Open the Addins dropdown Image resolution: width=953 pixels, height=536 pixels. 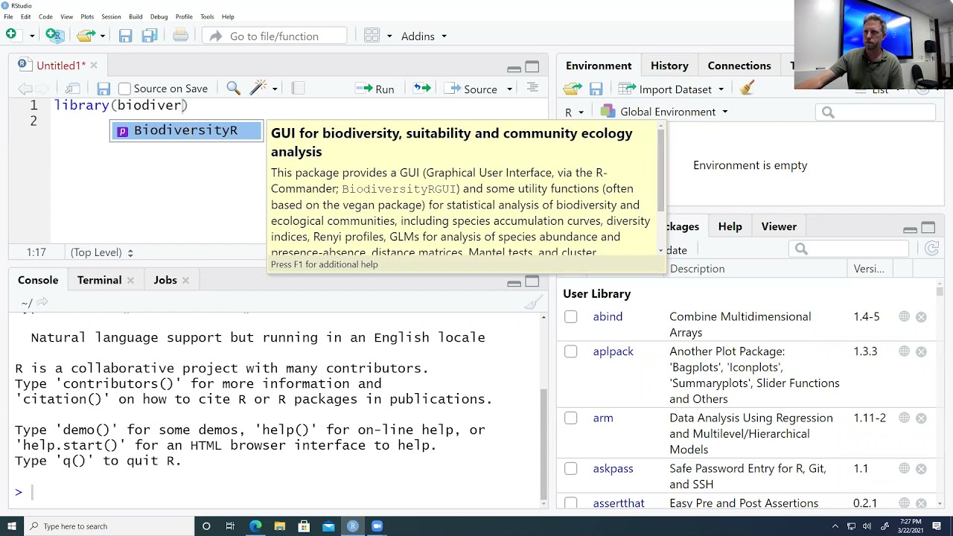424,36
